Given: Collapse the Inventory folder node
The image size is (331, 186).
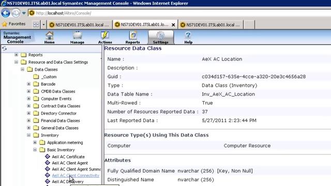Looking at the screenshot, I should tap(29, 135).
